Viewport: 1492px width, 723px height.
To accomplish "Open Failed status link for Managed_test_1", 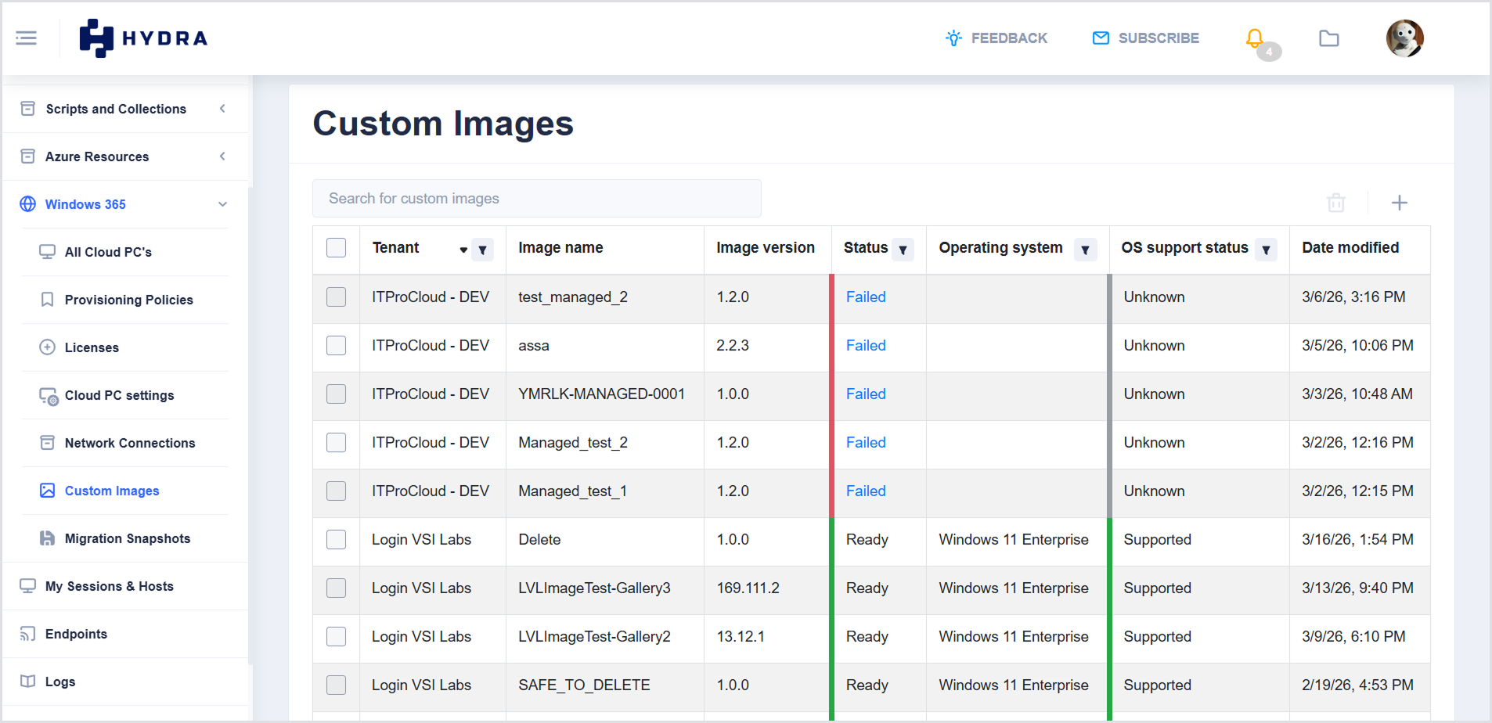I will point(866,491).
